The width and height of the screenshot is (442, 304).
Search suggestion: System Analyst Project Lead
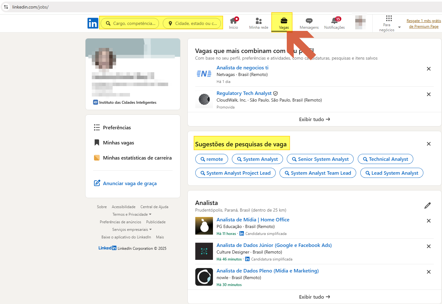[235, 173]
